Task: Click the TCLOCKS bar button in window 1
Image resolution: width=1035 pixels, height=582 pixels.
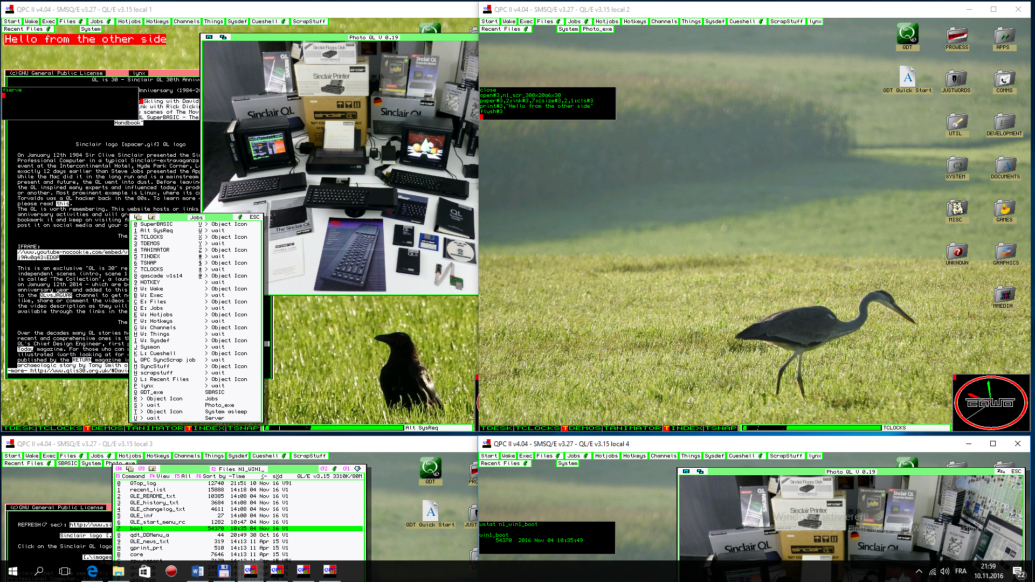Action: [x=60, y=428]
